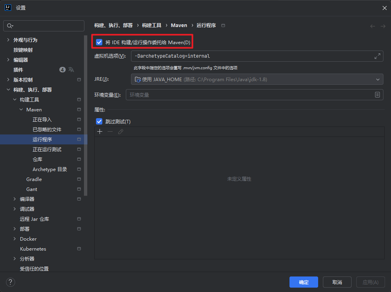This screenshot has height=292, width=391.
Task: Expand the 分析器 node
Action: tap(15, 259)
